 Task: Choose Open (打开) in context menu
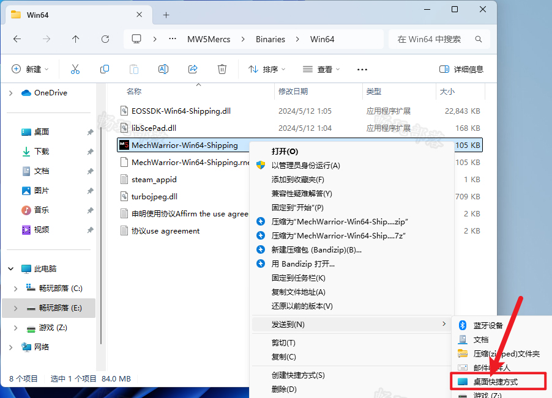pos(285,152)
